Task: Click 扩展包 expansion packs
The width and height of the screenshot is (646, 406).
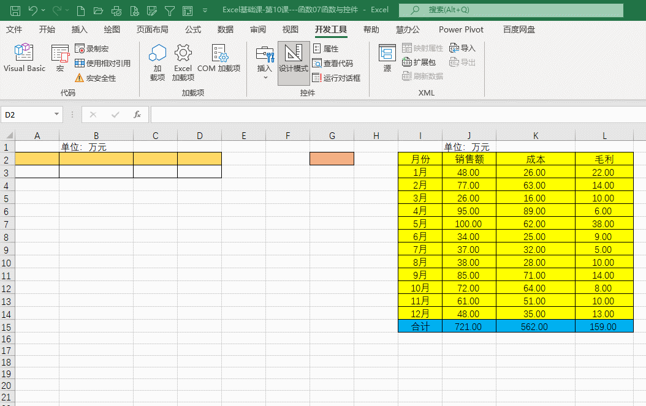Action: [419, 62]
